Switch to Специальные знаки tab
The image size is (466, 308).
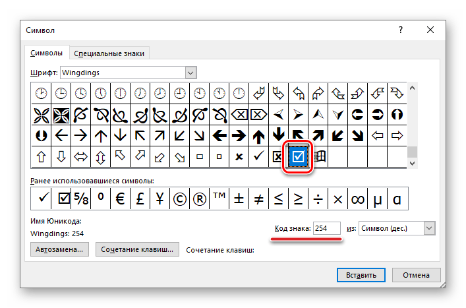point(109,53)
